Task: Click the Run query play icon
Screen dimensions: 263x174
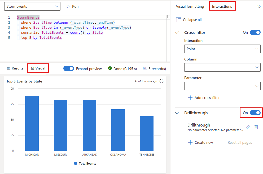Action: coord(68,6)
